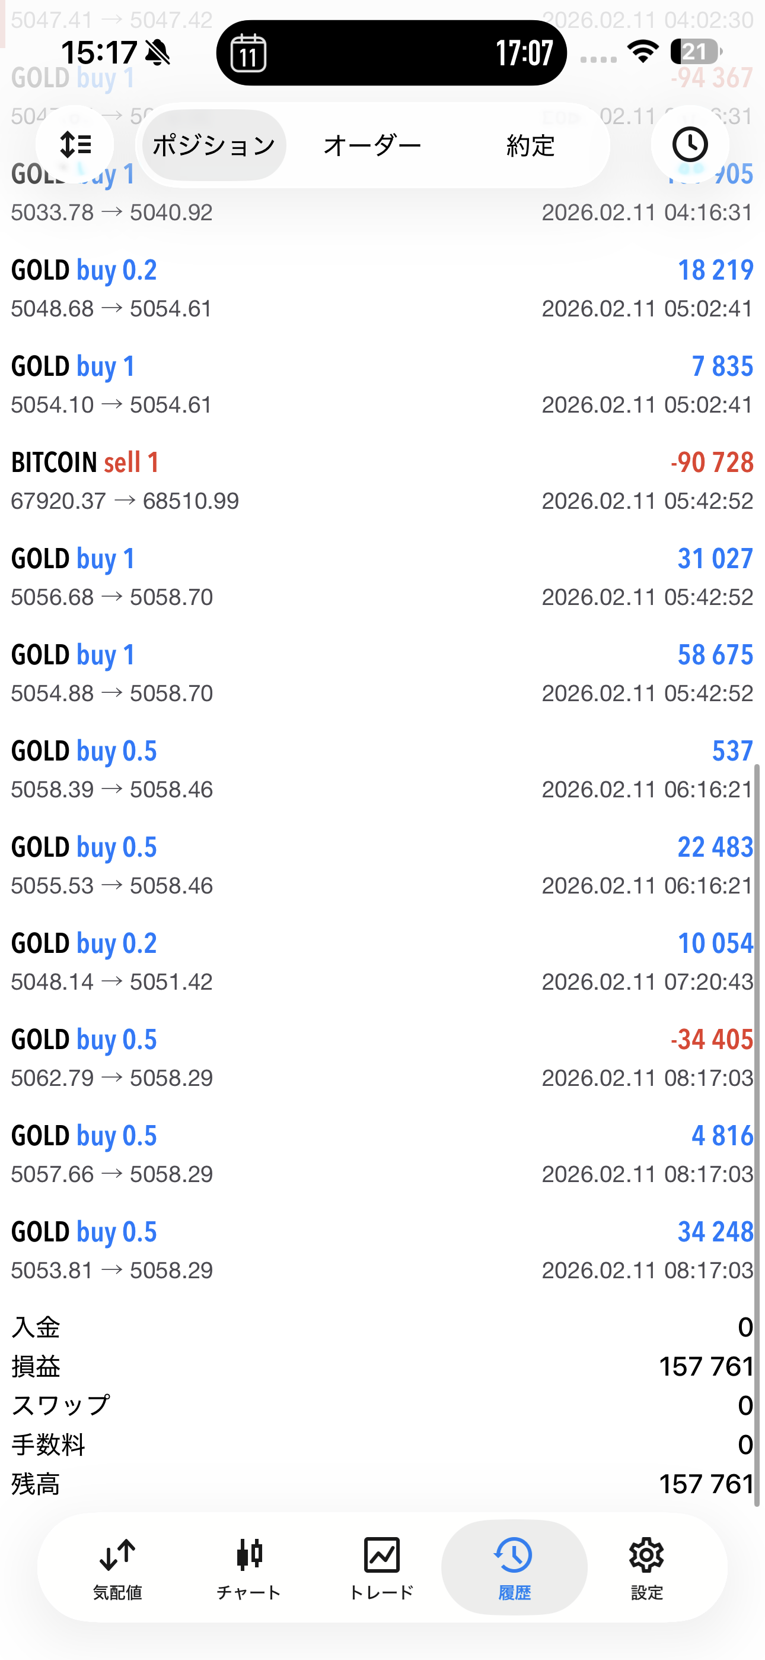The width and height of the screenshot is (765, 1660).
Task: Switch to the オーダー tab
Action: coord(372,145)
